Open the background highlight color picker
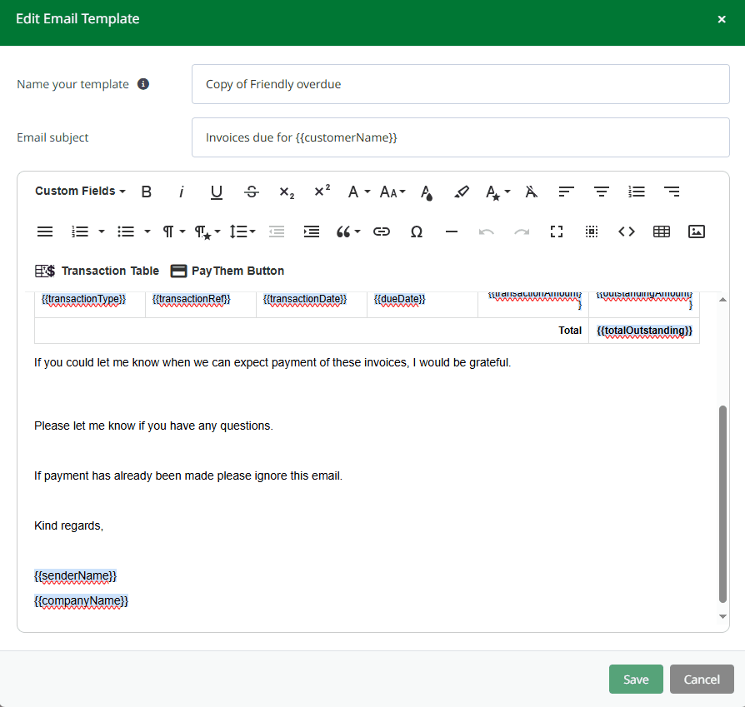 (462, 192)
